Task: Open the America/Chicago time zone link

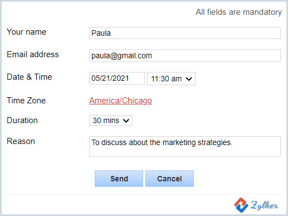Action: pyautogui.click(x=121, y=101)
